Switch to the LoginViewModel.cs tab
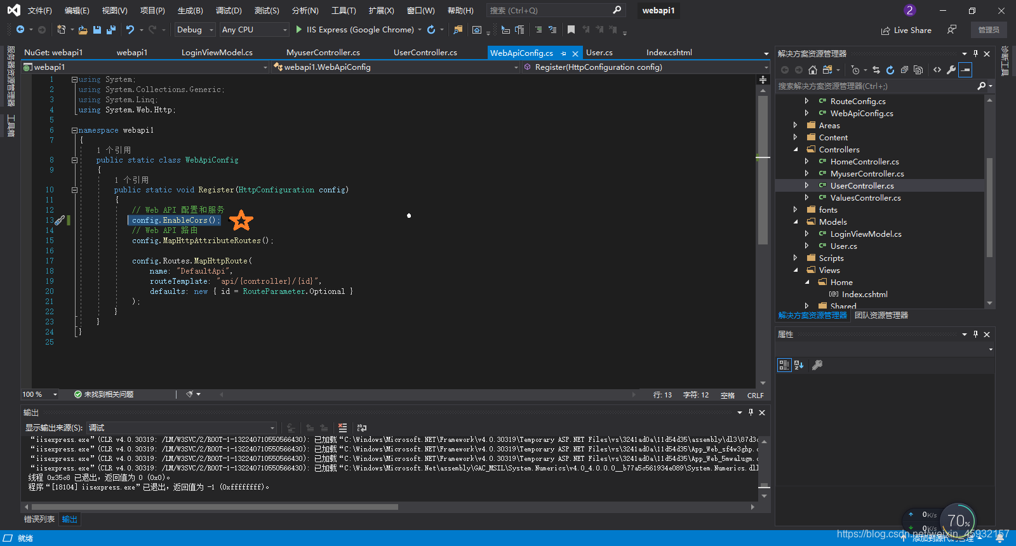 (217, 53)
